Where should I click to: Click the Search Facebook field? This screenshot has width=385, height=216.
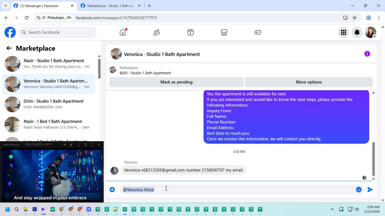[57, 32]
